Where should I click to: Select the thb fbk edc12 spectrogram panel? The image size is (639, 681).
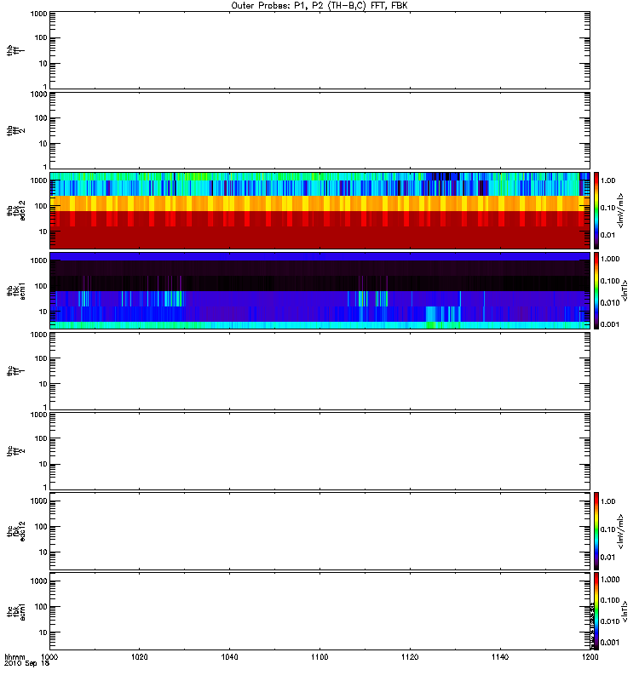pos(319,210)
